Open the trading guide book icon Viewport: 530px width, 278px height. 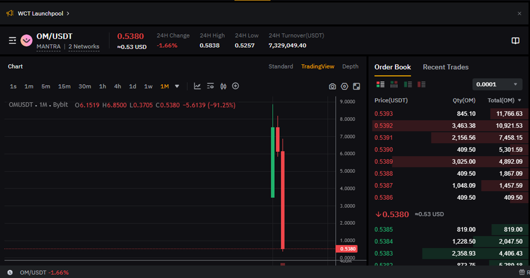click(515, 41)
